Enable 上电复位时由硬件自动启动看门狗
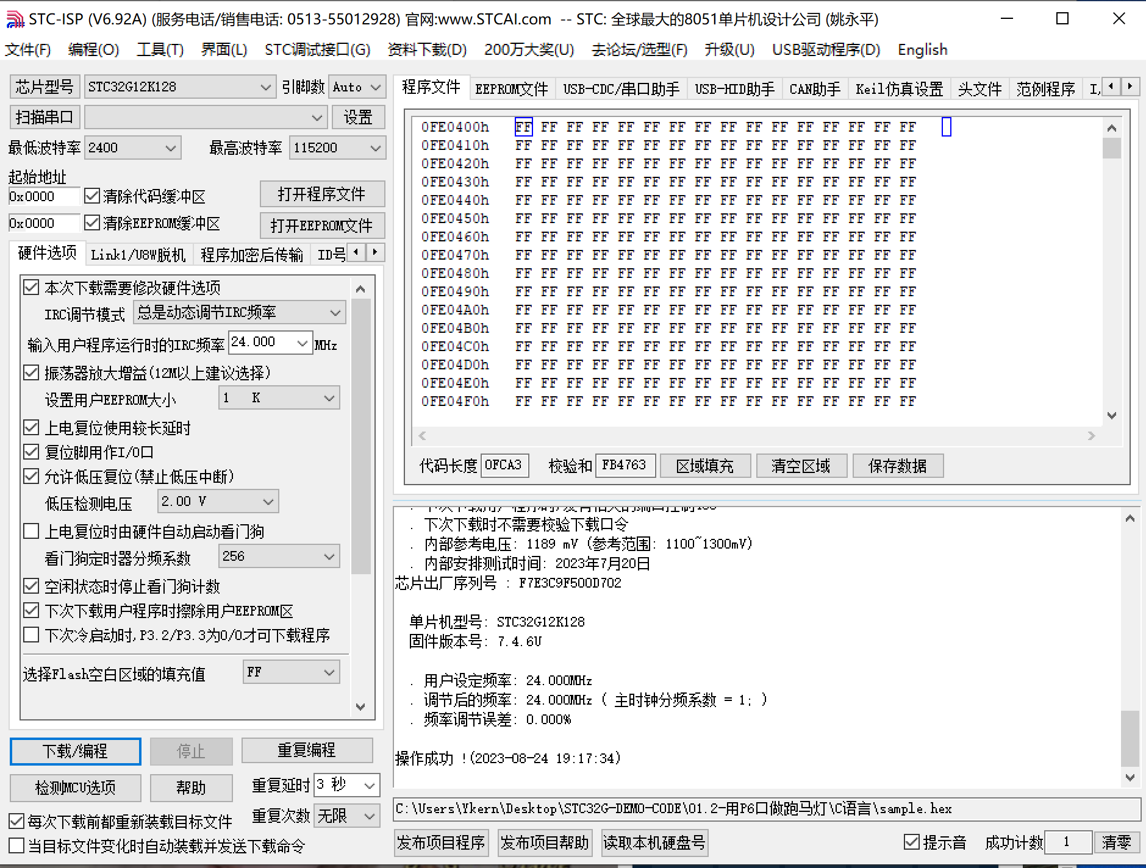Image resolution: width=1146 pixels, height=868 pixels. [31, 531]
